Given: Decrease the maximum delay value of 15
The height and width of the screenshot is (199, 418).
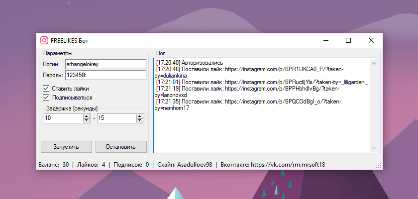Looking at the screenshot, I should click(x=140, y=120).
